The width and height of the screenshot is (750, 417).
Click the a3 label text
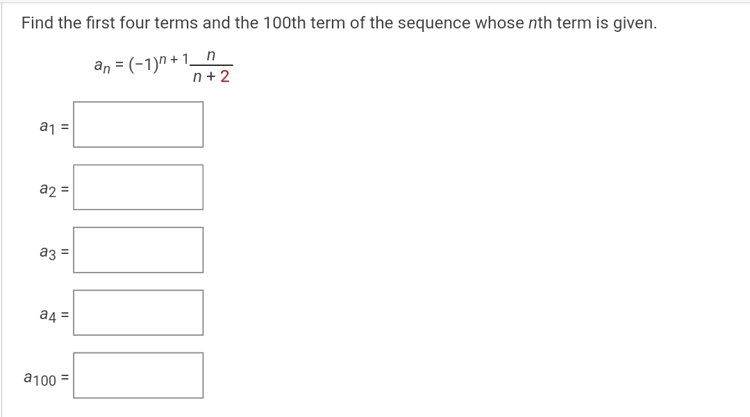tap(48, 252)
